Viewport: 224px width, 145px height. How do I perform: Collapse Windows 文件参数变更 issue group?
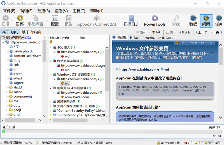[51, 75]
